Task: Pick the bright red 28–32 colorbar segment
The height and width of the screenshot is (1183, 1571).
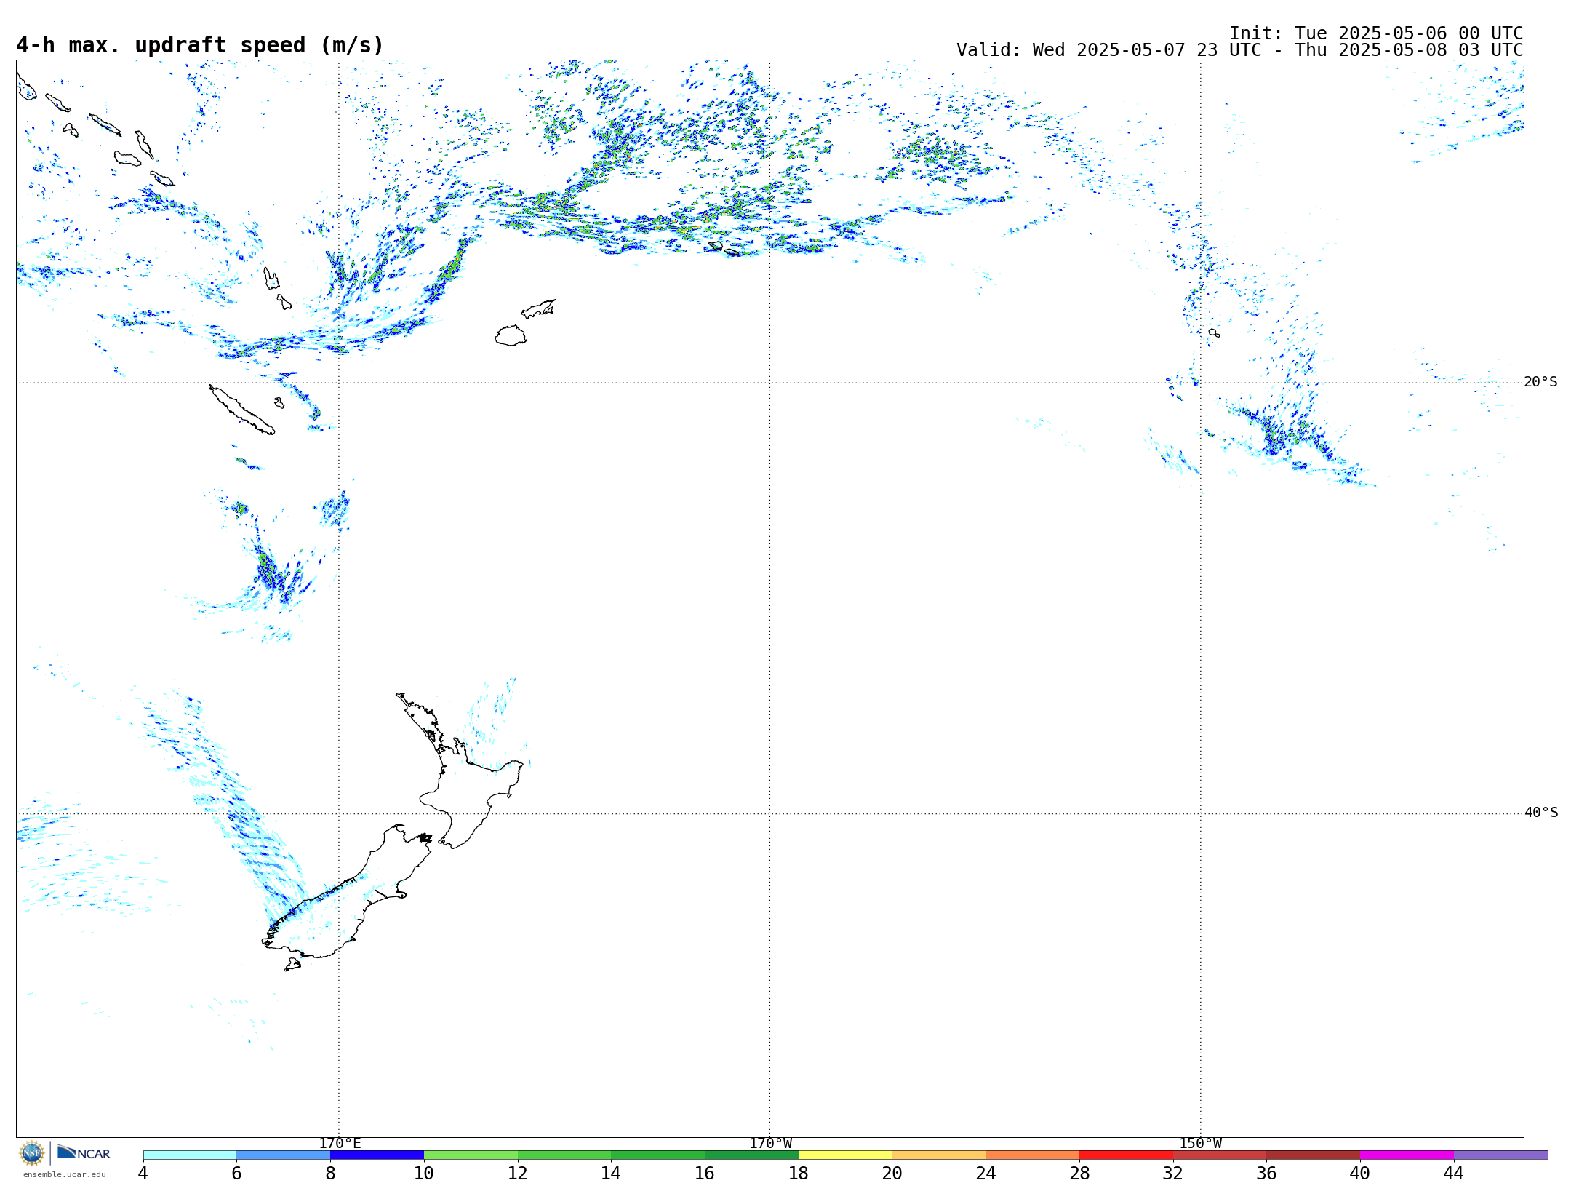Action: (x=1126, y=1155)
